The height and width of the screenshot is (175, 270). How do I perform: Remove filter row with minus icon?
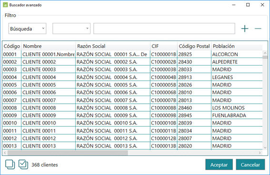click(258, 29)
